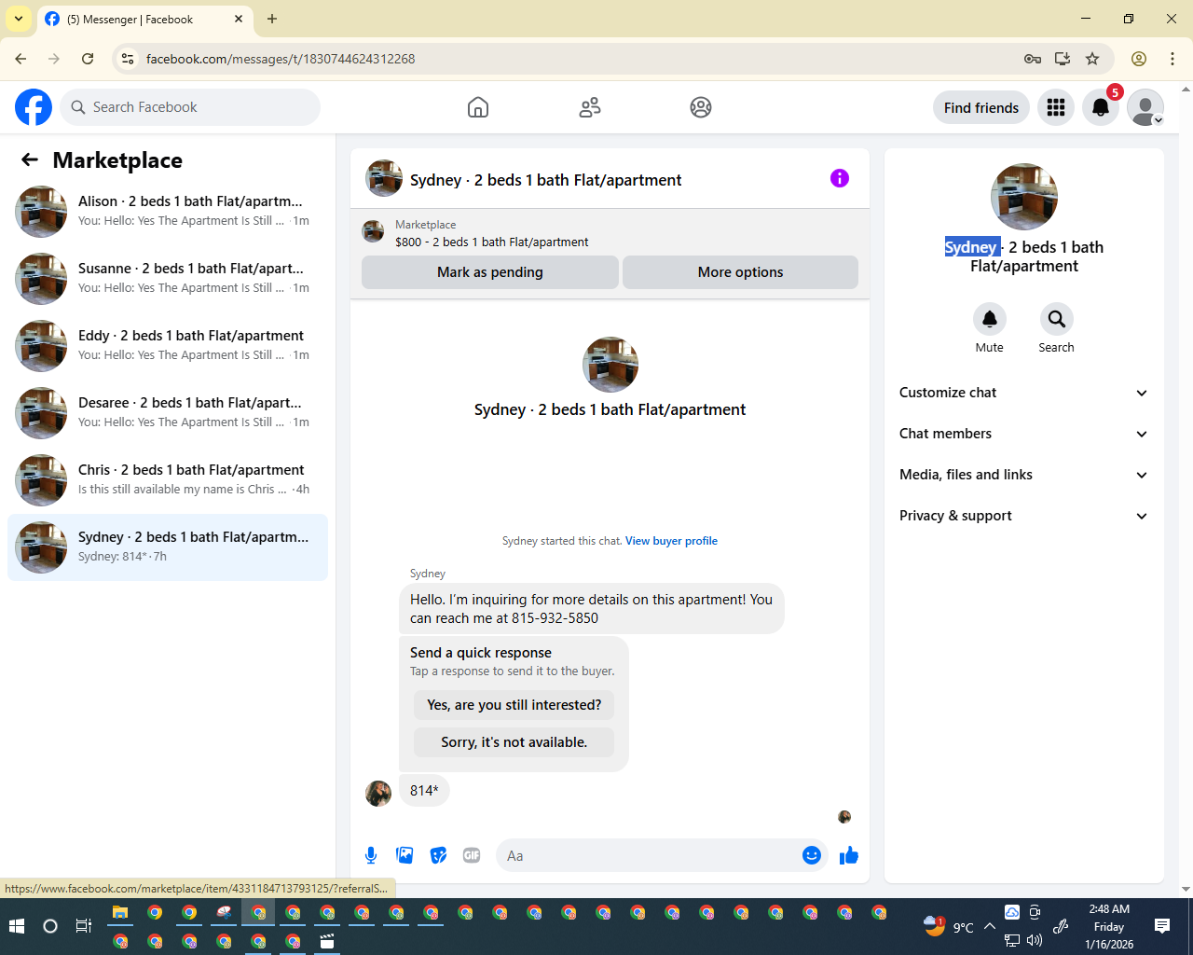Open the View buyer profile link
Image resolution: width=1193 pixels, height=955 pixels.
click(671, 541)
